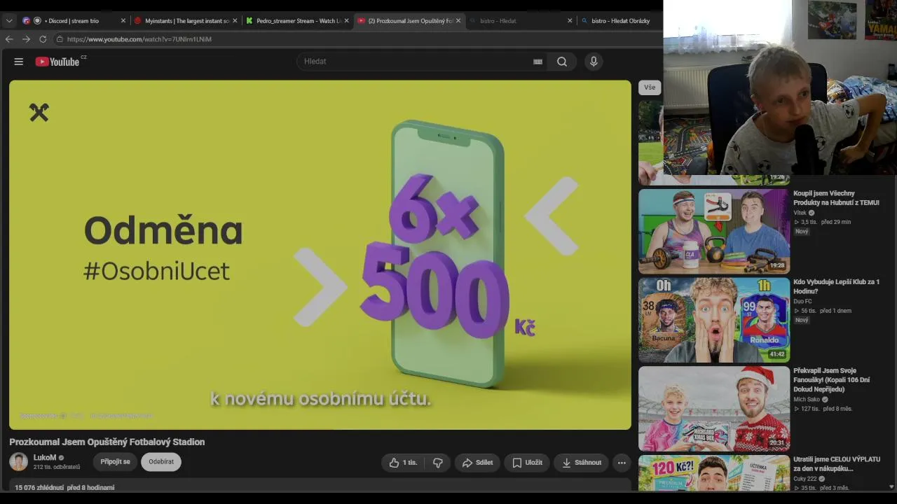The width and height of the screenshot is (897, 504).
Task: Switch to the Discord stream trio tab
Action: coord(74,21)
